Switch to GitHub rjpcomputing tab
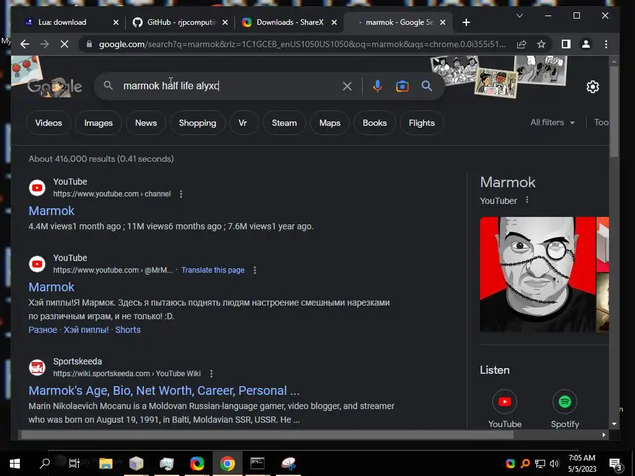 click(x=181, y=22)
